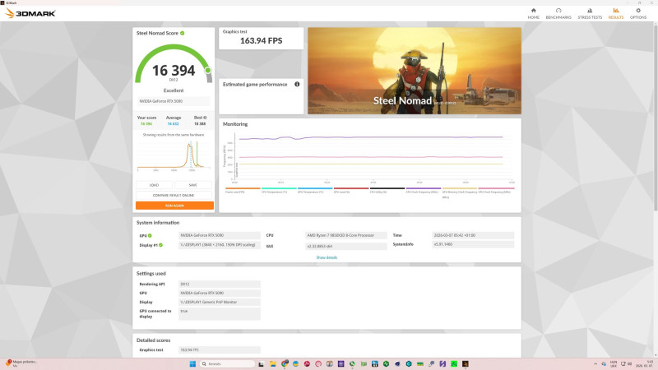
Task: Open the Show details link
Action: 327,257
